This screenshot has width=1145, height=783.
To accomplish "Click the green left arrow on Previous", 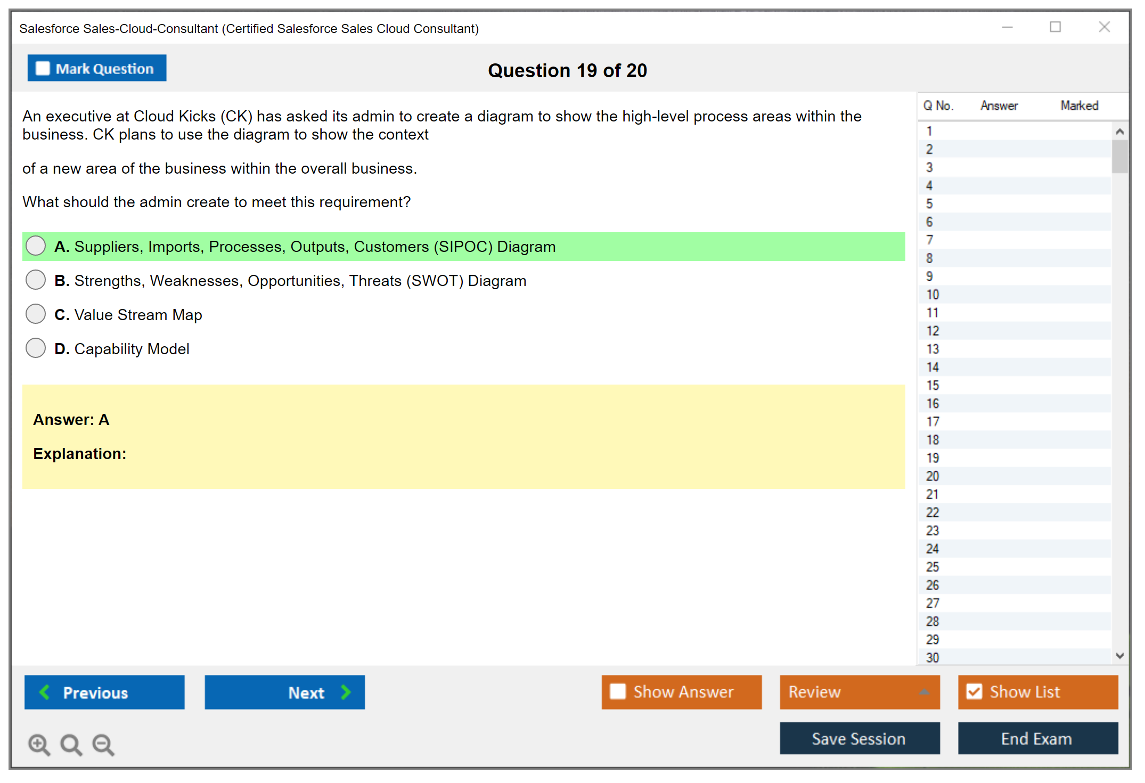I will point(45,692).
